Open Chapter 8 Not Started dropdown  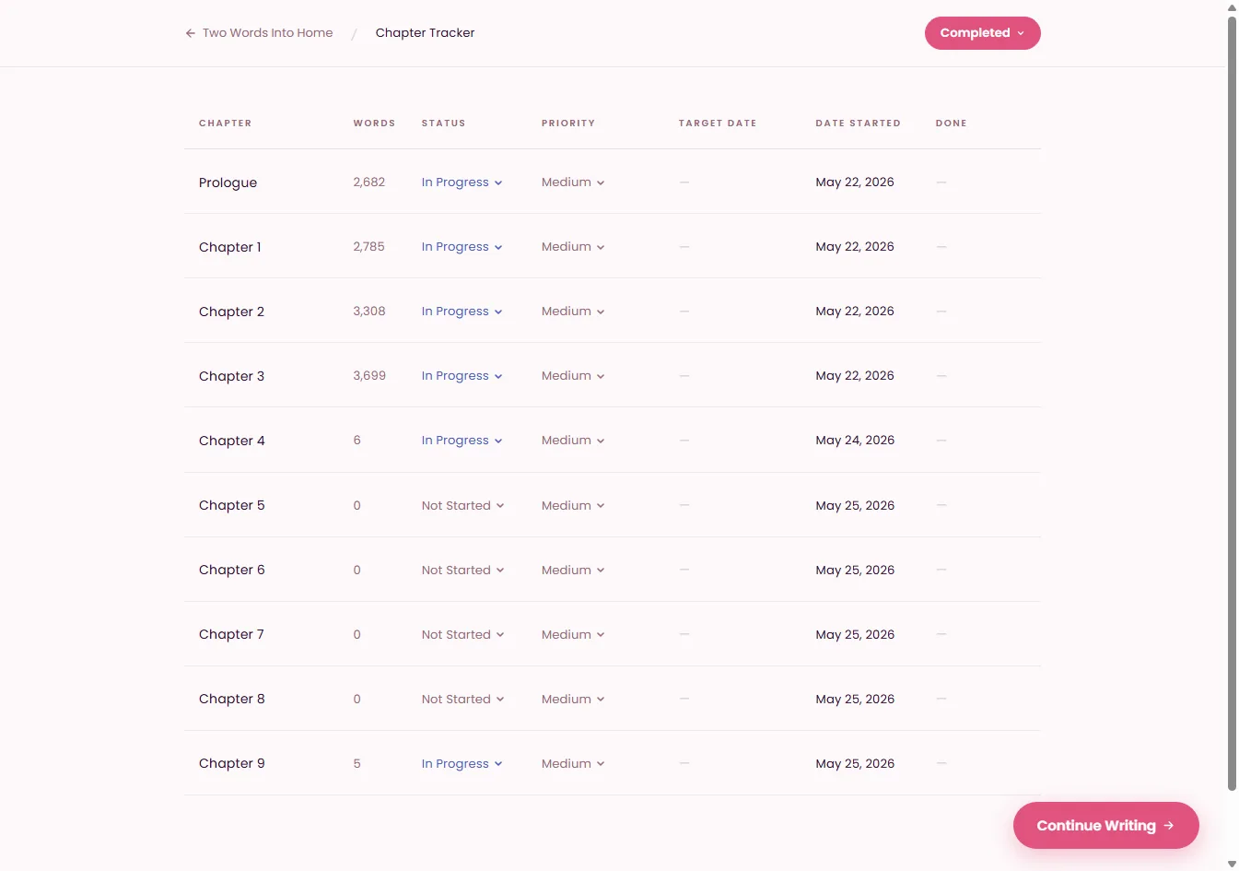(462, 700)
